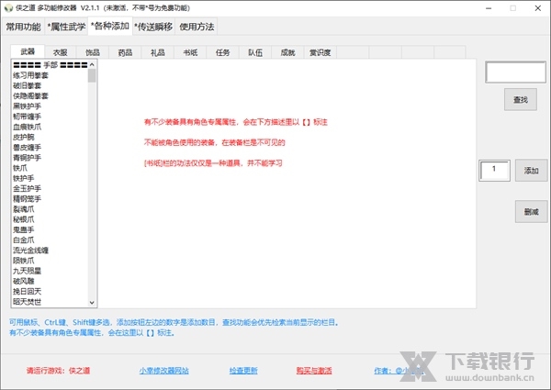Select 破风雕 in the list
The height and width of the screenshot is (390, 551).
(50, 281)
